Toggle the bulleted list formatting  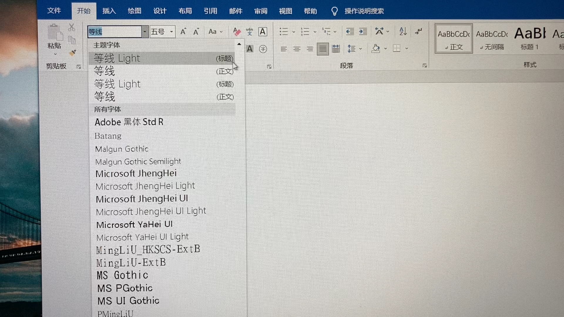[284, 31]
